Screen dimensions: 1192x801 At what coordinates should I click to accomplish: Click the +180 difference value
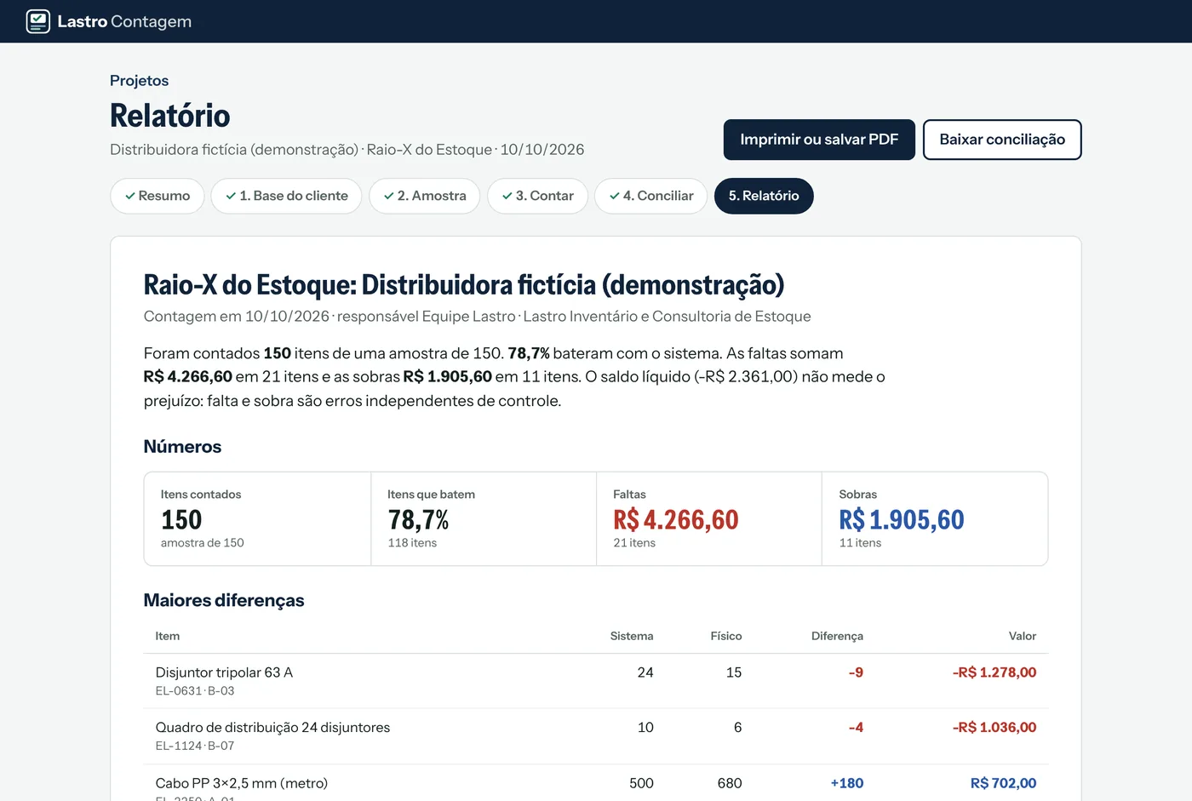point(847,783)
